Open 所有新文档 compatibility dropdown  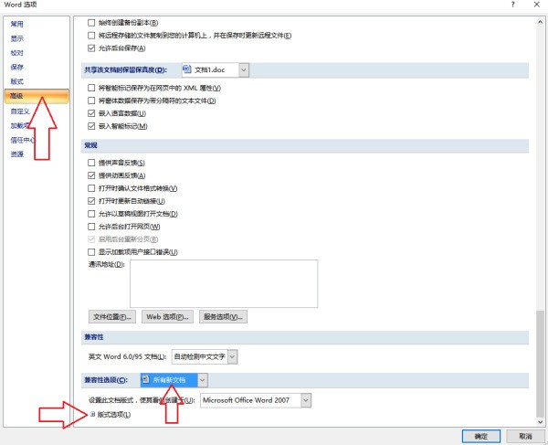pos(203,380)
